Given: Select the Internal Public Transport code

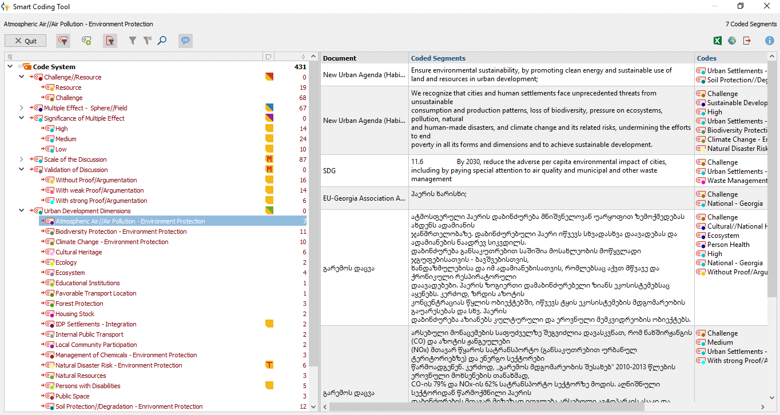Looking at the screenshot, I should click(x=89, y=334).
